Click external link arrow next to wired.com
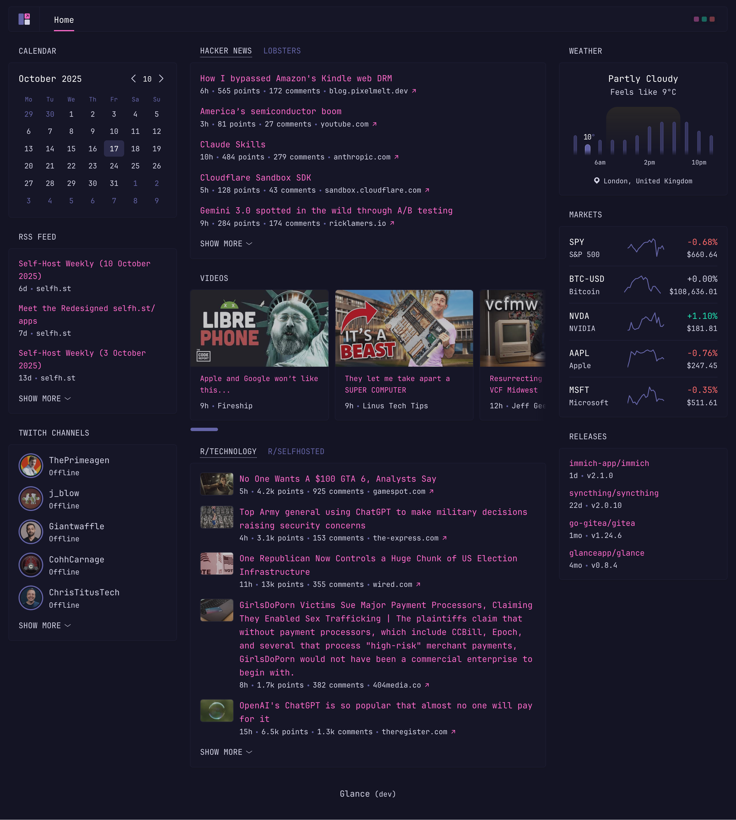This screenshot has height=820, width=736. click(419, 584)
